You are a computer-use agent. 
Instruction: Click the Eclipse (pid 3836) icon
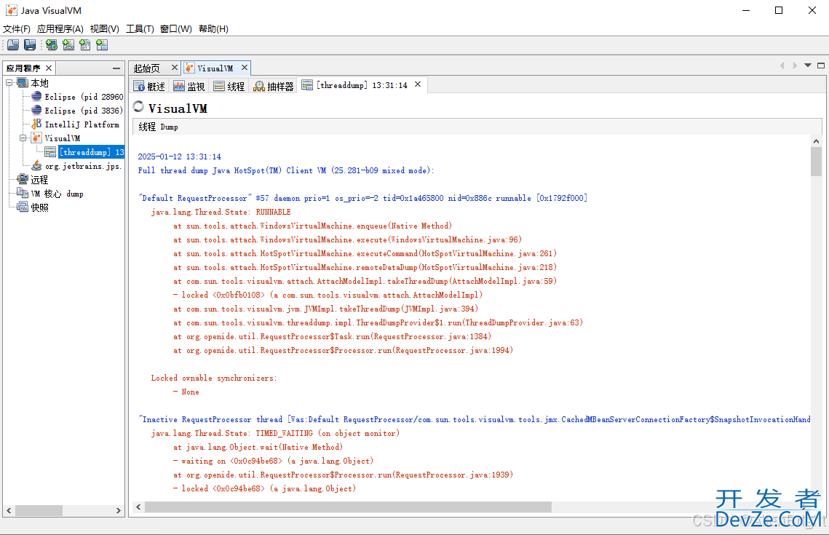36,110
